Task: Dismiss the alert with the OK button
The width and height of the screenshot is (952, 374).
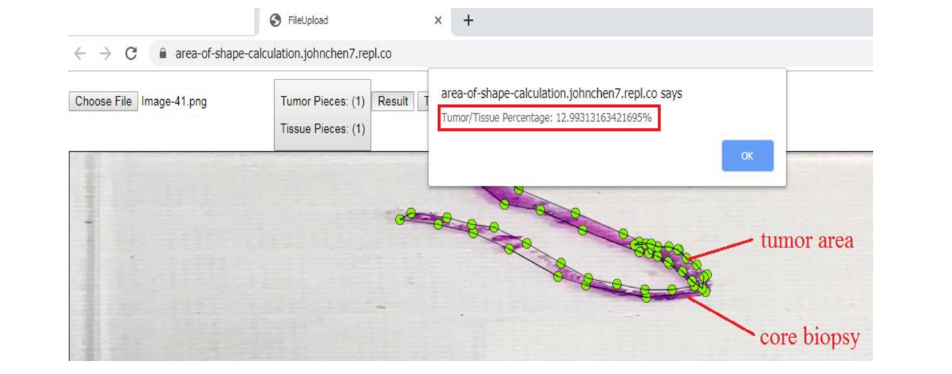Action: pyautogui.click(x=747, y=156)
